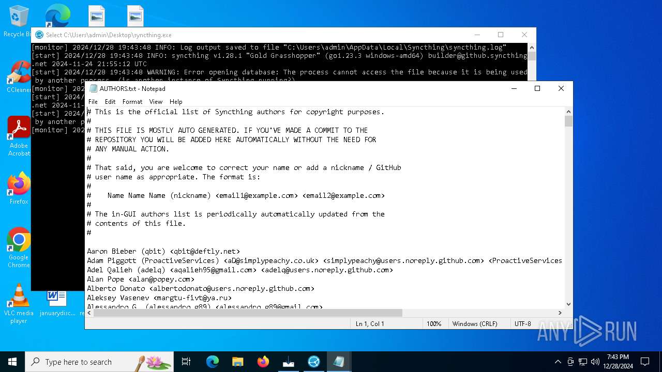Image resolution: width=662 pixels, height=372 pixels.
Task: Click the line 'Aleksey Vasenev <margtu-fivt@ya.ru>'
Action: coord(159,298)
